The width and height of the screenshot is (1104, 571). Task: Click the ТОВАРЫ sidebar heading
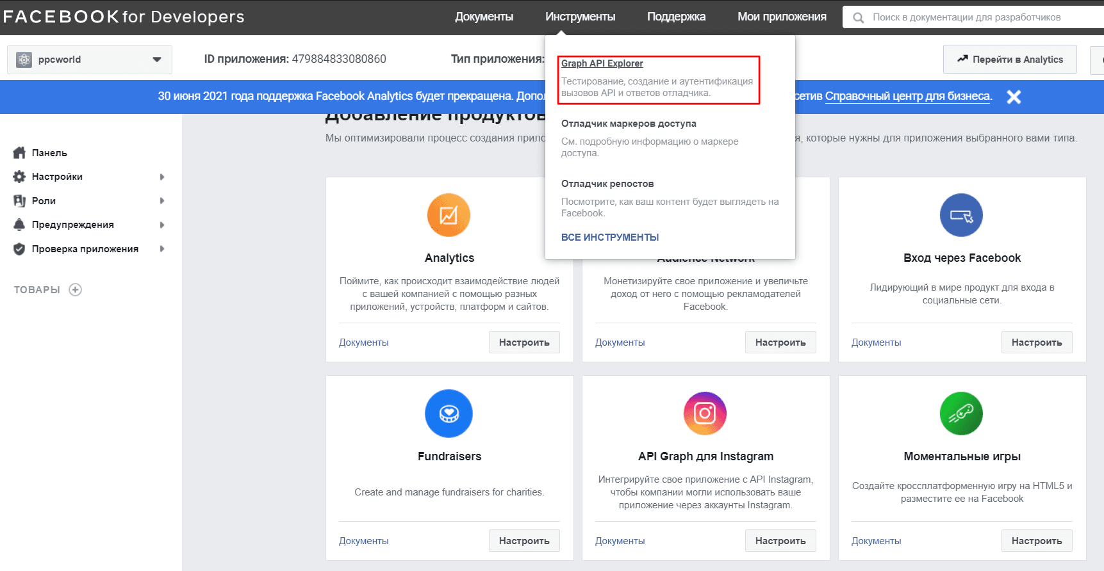click(37, 290)
